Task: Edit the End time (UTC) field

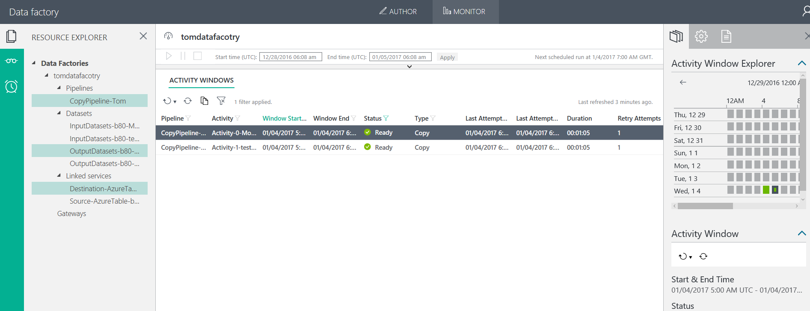Action: tap(401, 57)
